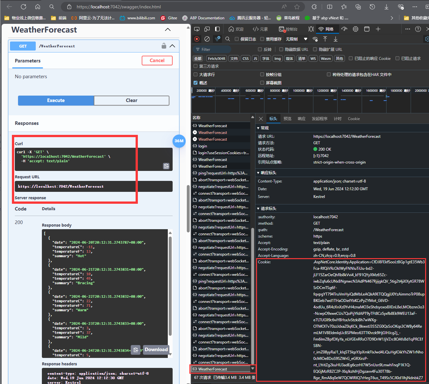
Task: Click the red Cancel button
Action: tap(157, 61)
